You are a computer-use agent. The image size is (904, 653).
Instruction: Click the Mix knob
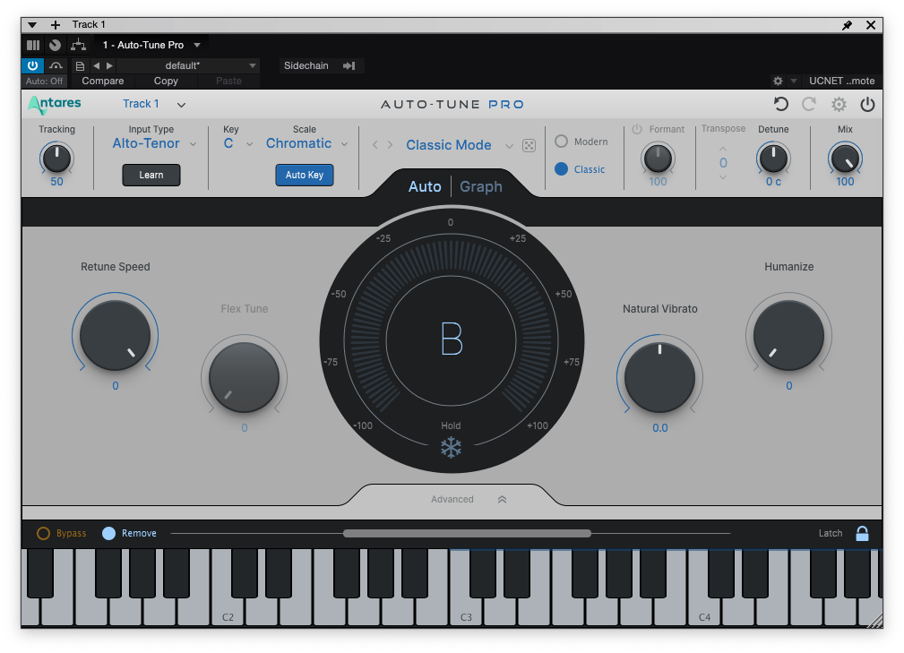coord(845,159)
